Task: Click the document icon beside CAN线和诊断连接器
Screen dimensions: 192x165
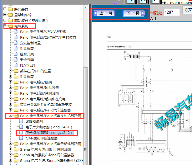Action: point(21,138)
